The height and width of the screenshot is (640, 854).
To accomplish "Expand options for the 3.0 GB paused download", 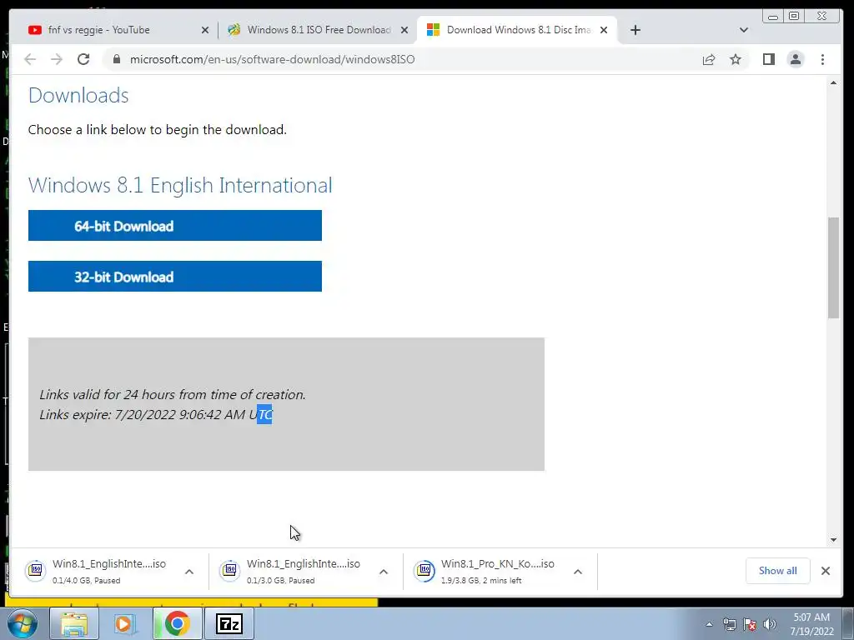I will (384, 572).
